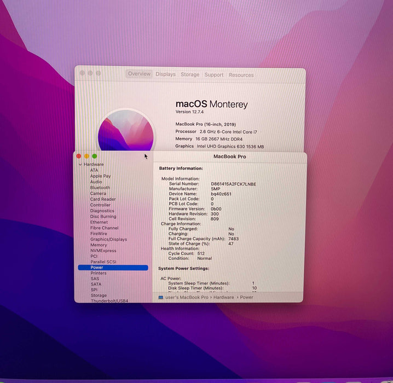Close the System Information window
Screen dimensions: 393x383
pos(79,156)
